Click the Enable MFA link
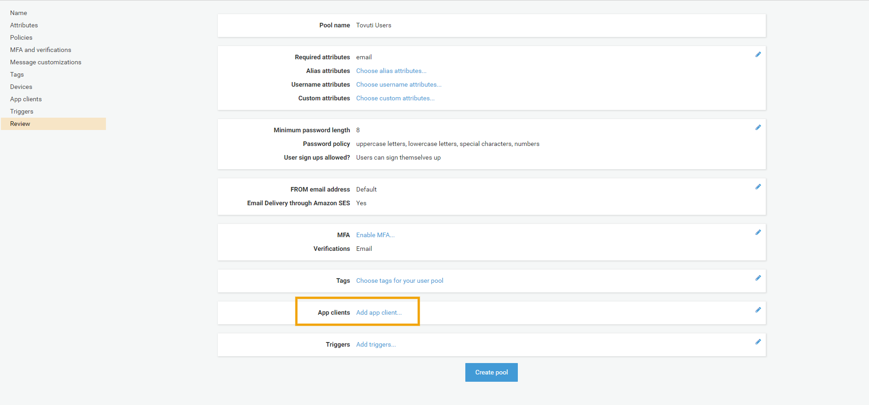The height and width of the screenshot is (405, 869). click(x=375, y=235)
